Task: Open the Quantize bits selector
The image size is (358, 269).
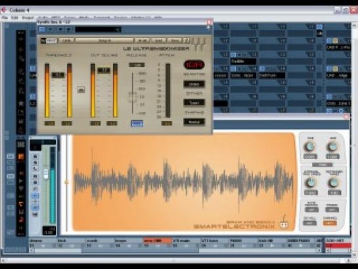Action: pos(194,84)
